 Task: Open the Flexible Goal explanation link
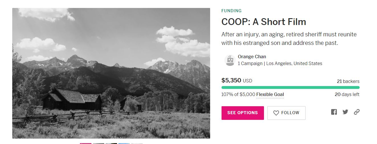point(270,95)
